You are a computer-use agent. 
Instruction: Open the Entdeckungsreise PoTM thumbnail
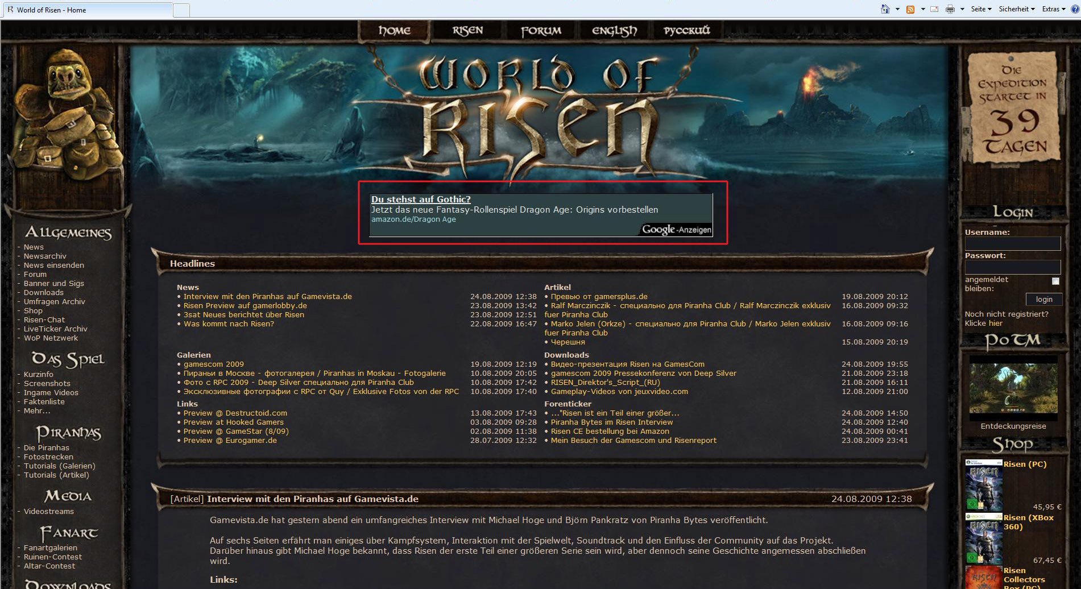tap(1013, 388)
